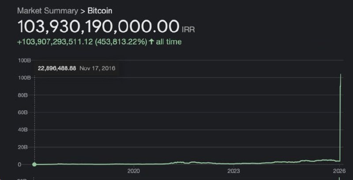Click the 2023 label on time axis
The height and width of the screenshot is (180, 353).
[x=233, y=171]
